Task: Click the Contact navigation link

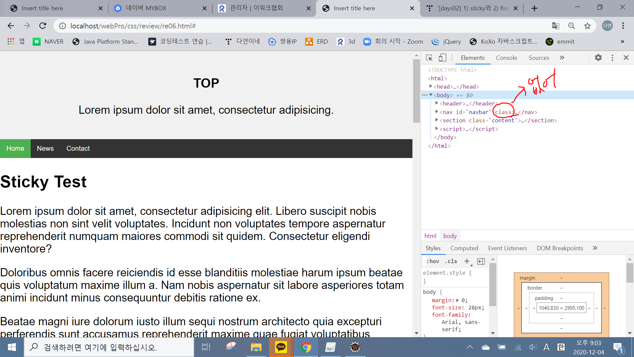Action: click(x=78, y=148)
